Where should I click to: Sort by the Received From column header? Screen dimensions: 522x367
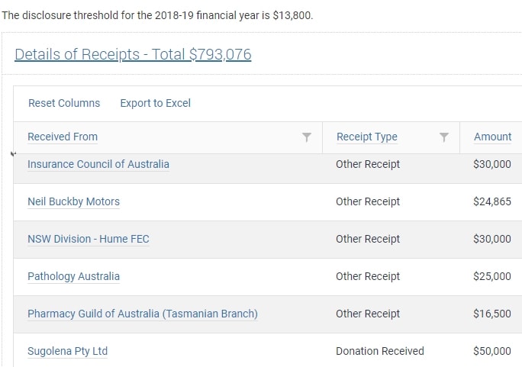click(63, 137)
